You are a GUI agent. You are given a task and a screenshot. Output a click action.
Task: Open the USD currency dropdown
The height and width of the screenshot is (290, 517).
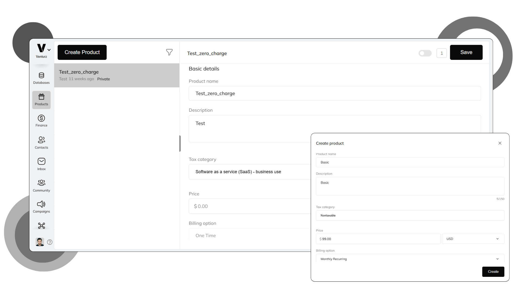point(473,239)
